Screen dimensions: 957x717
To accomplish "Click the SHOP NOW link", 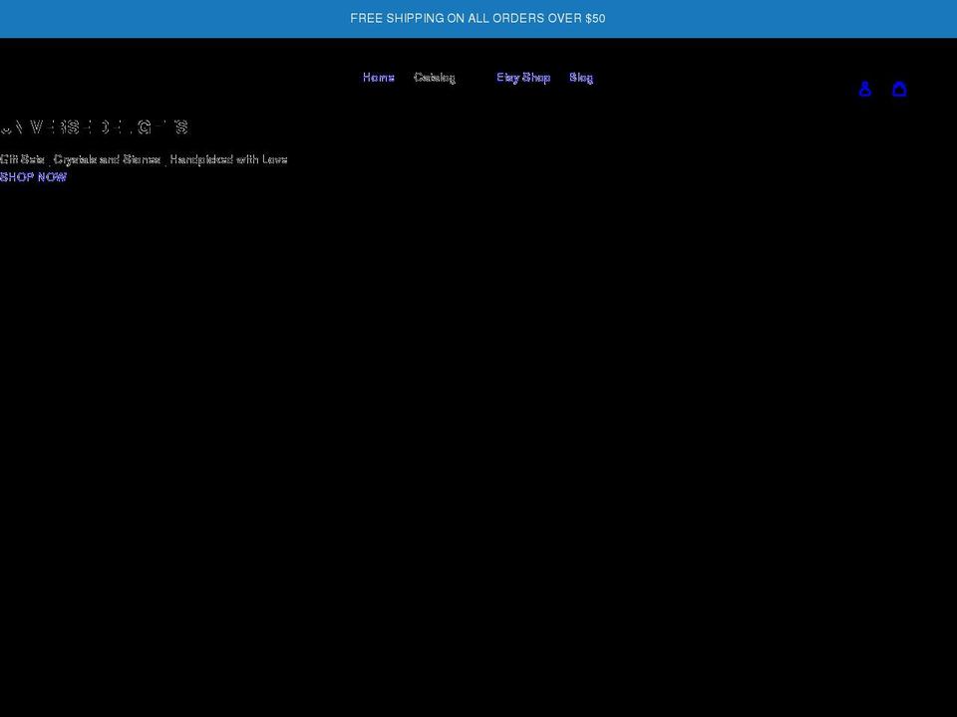I will [x=34, y=177].
